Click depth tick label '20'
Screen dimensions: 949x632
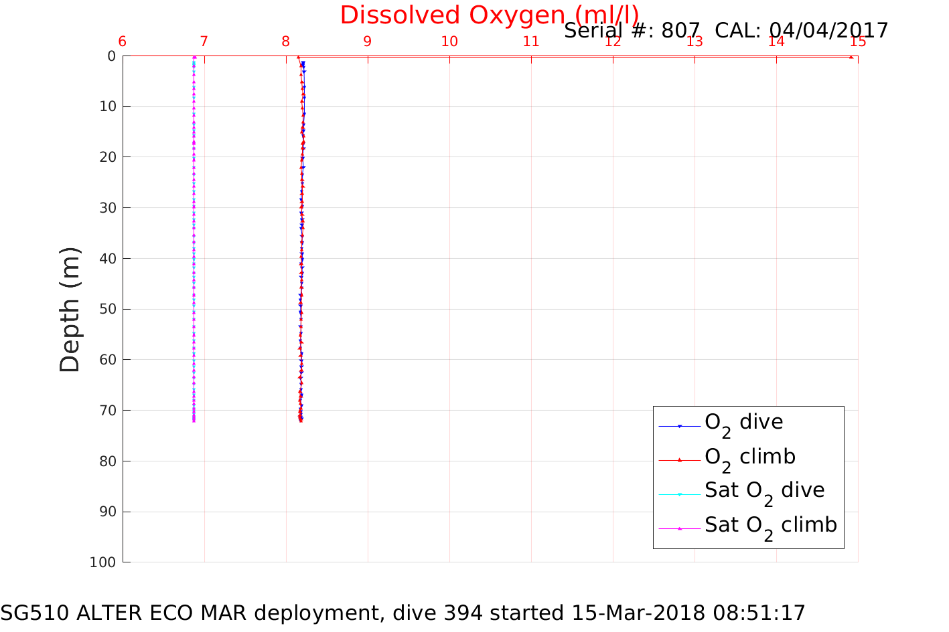point(107,157)
